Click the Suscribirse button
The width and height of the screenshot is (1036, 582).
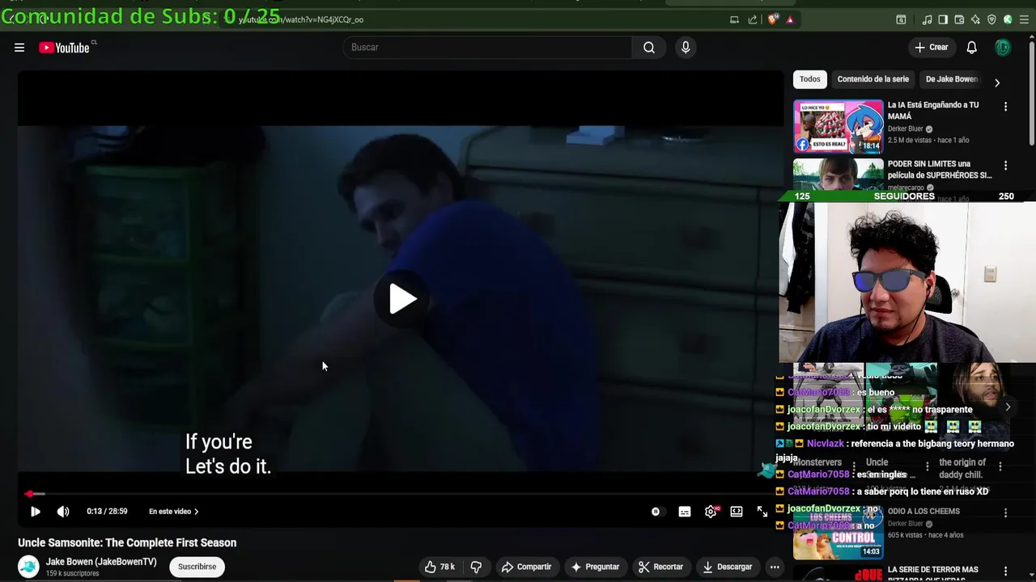197,567
